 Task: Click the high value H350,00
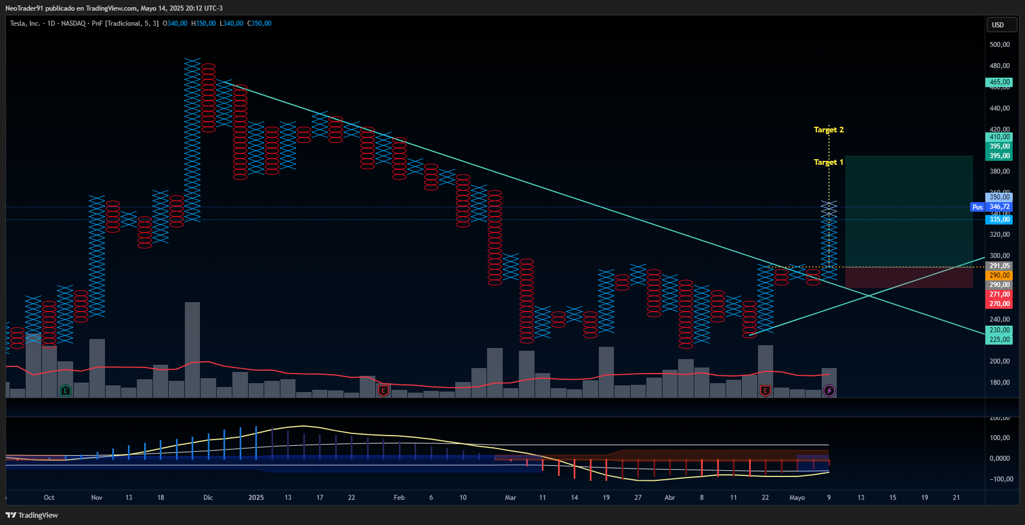click(203, 23)
